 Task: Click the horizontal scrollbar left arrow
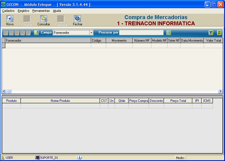click(x=4, y=91)
